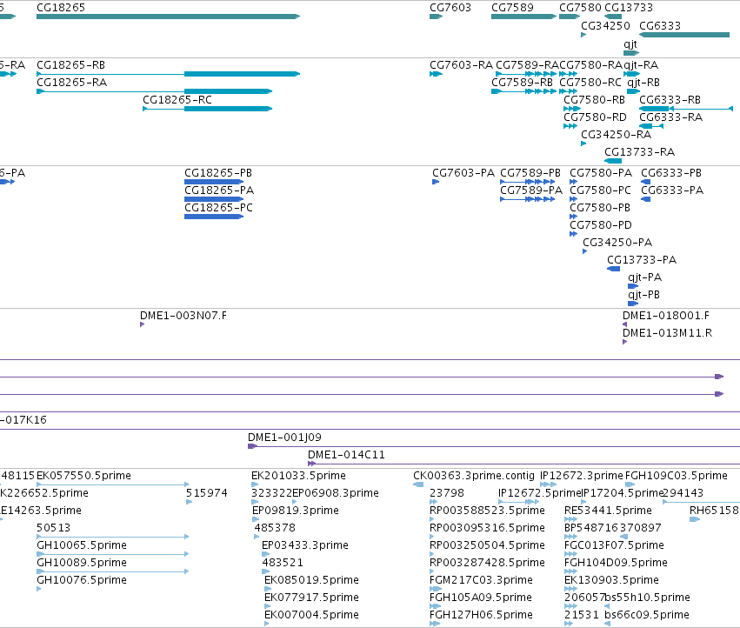Select transcript CG18265-RA

tap(71, 83)
